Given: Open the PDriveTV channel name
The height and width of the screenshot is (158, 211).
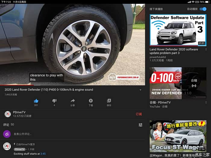Looking at the screenshot, I should tap(19, 112).
